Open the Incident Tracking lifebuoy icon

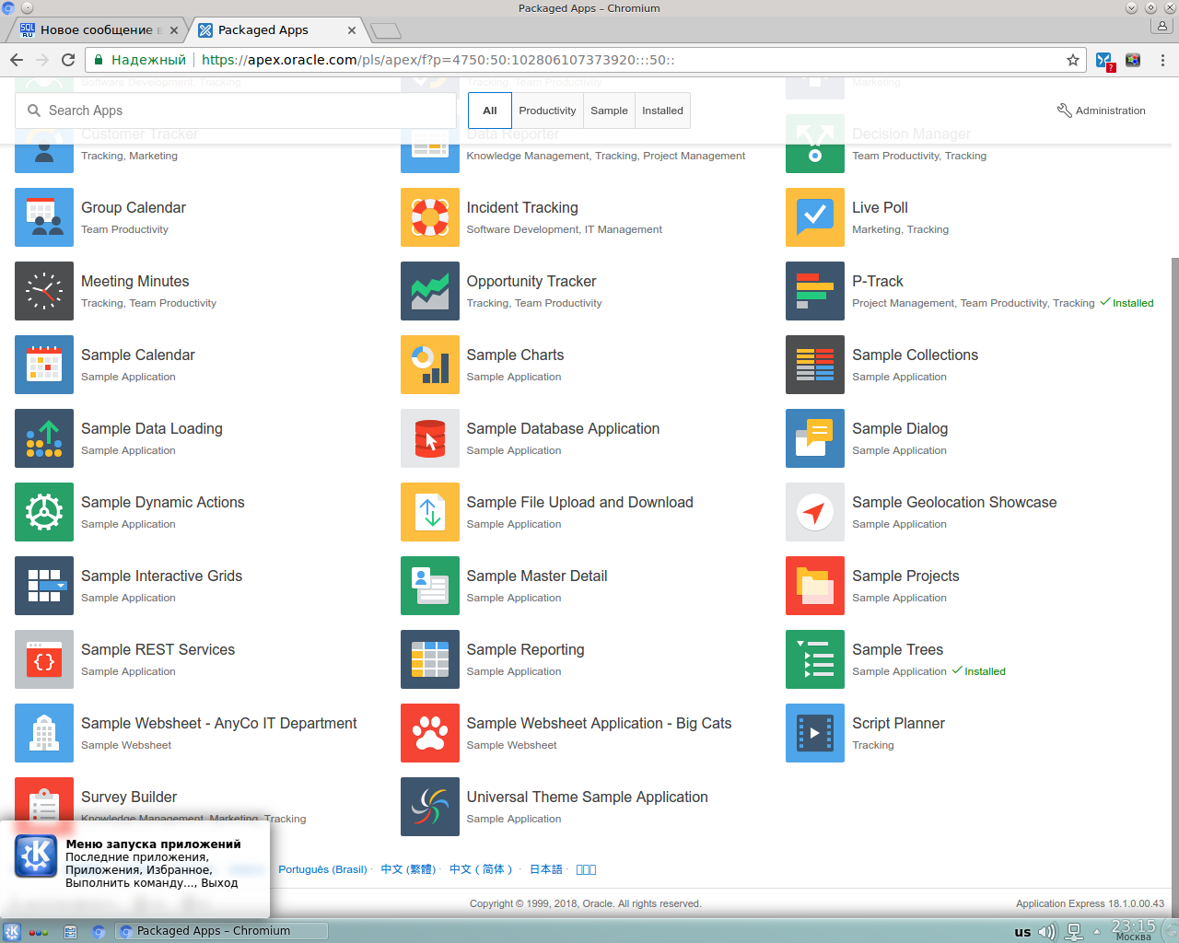[x=429, y=217]
